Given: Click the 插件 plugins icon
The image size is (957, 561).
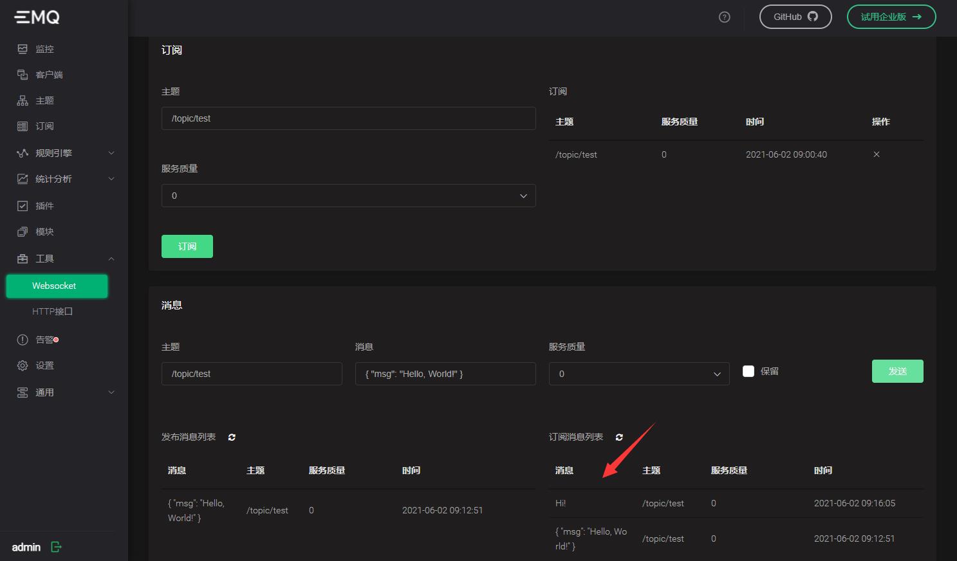Looking at the screenshot, I should pos(23,206).
